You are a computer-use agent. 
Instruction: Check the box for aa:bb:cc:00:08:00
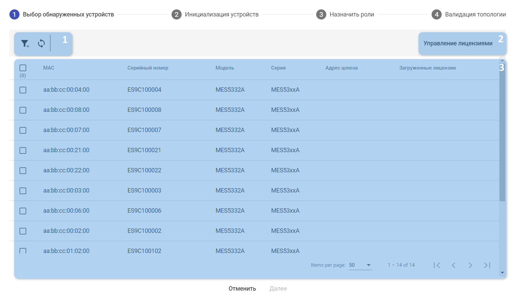pos(23,110)
